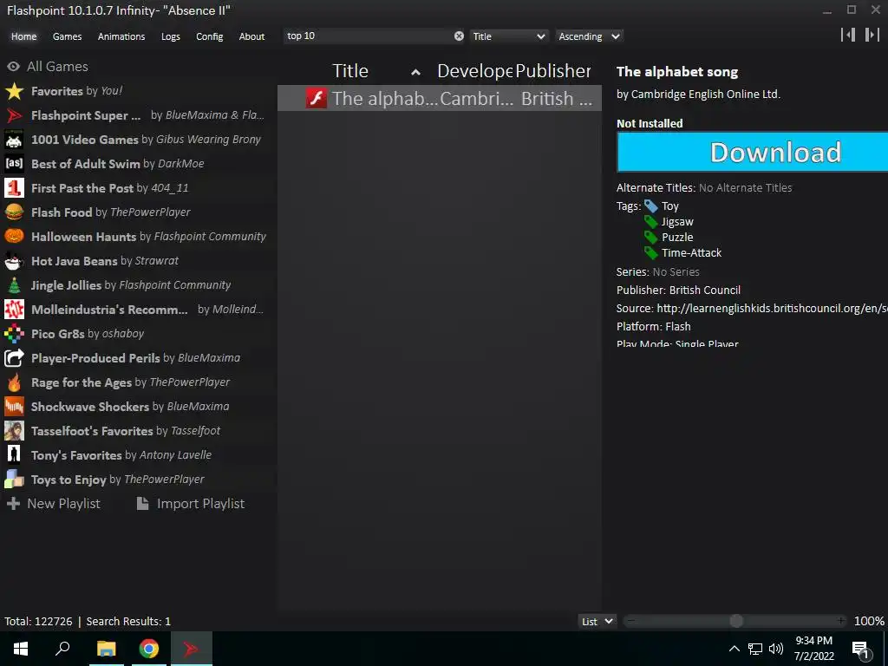
Task: Click the Shockwave Shockers orange icon
Action: [x=14, y=406]
